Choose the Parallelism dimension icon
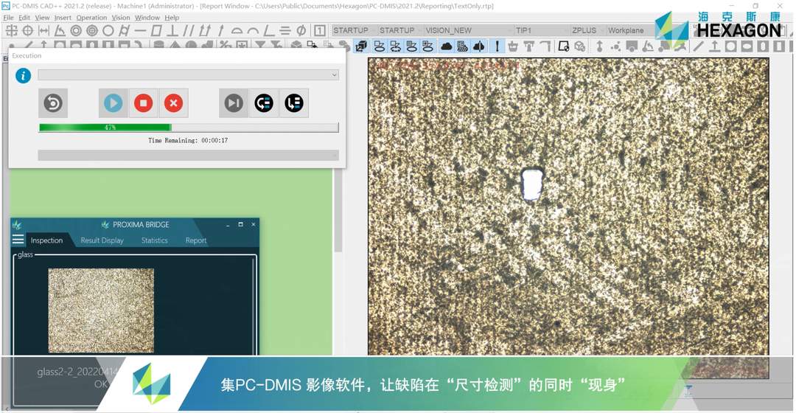The height and width of the screenshot is (413, 796). point(189,30)
